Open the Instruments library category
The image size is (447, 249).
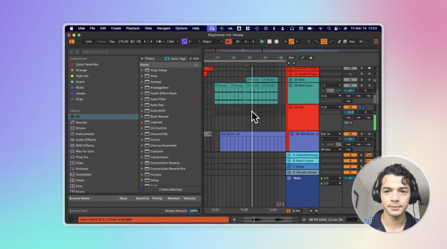(85, 134)
